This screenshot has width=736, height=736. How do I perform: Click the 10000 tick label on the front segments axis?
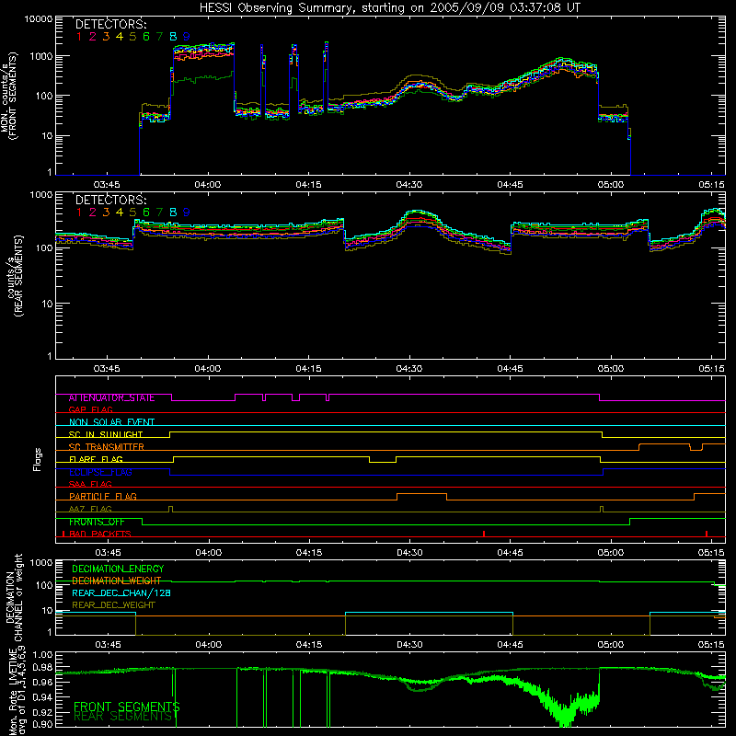(x=39, y=19)
